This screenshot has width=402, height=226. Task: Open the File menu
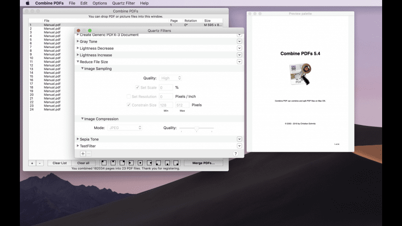(72, 3)
